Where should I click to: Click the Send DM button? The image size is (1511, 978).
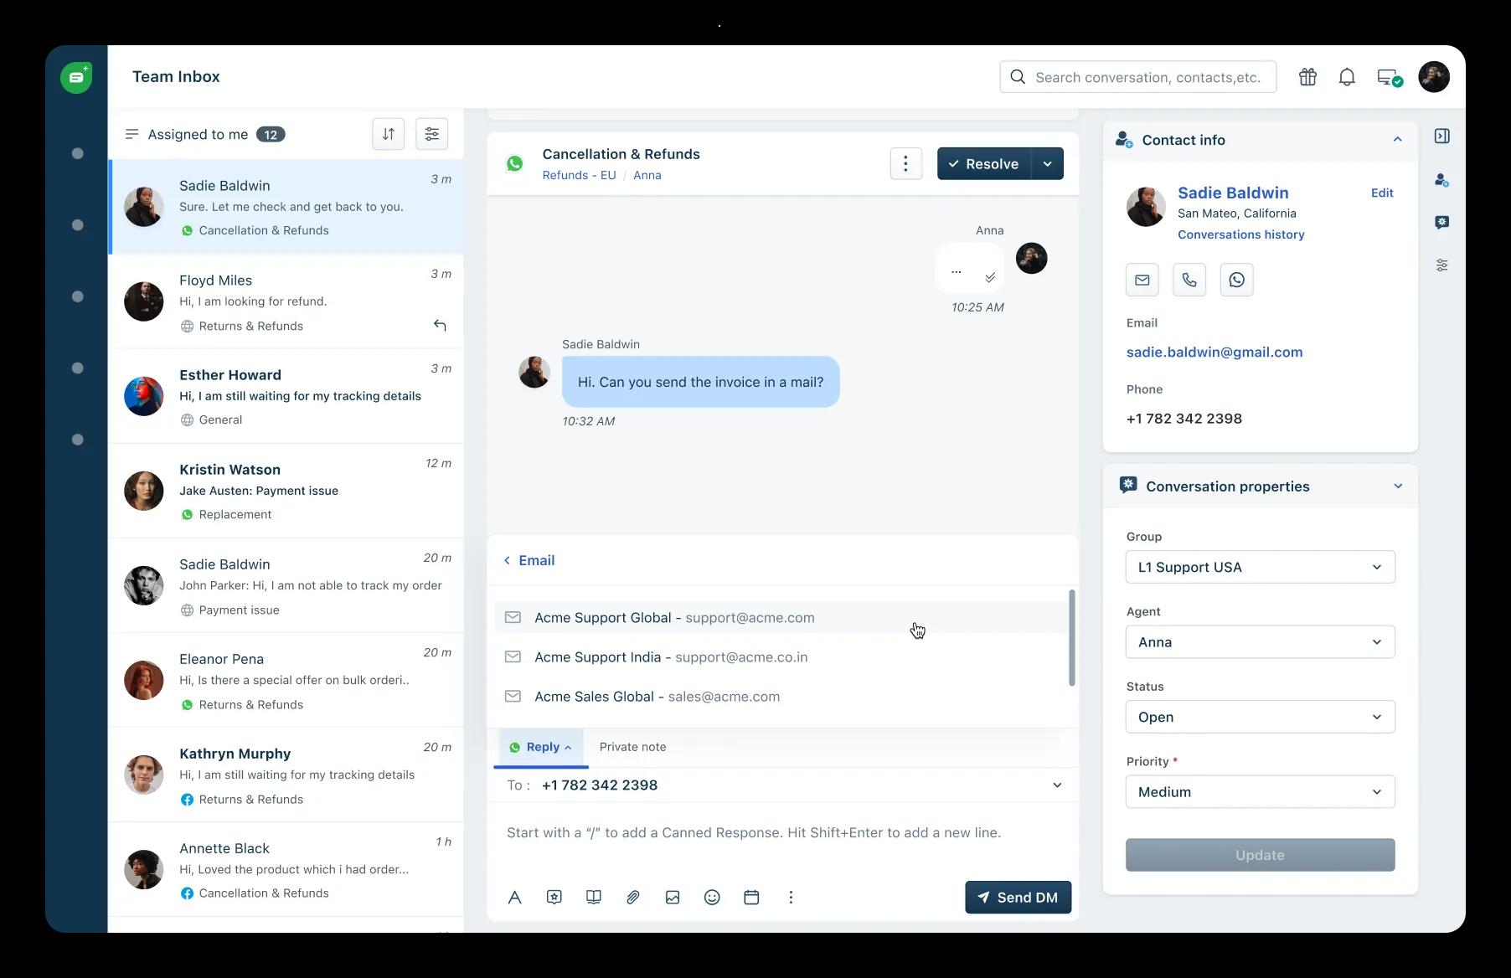(x=1018, y=898)
